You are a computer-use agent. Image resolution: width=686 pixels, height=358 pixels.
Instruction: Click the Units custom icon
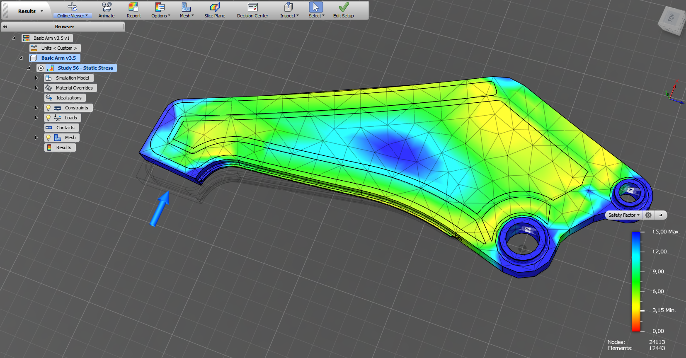coord(34,48)
